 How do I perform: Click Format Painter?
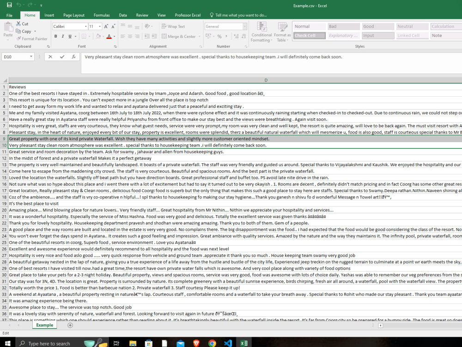click(32, 39)
